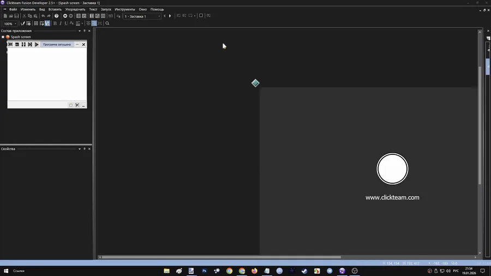Image resolution: width=491 pixels, height=276 pixels.
Task: Open the Frame editor icon
Action: pos(84,16)
